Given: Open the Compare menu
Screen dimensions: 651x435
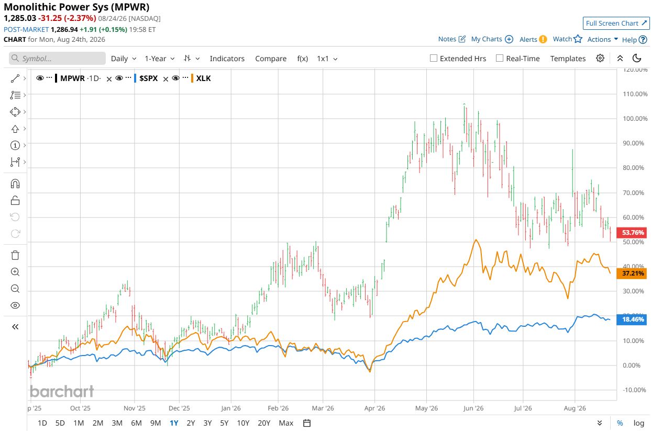Looking at the screenshot, I should coord(271,59).
